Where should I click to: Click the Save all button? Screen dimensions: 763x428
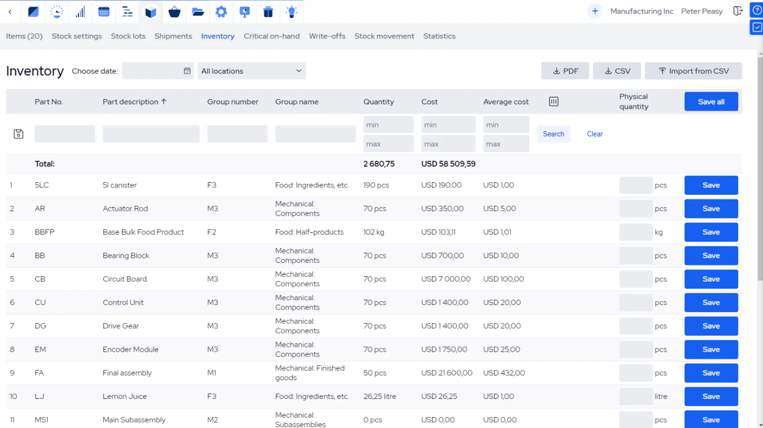tap(711, 101)
